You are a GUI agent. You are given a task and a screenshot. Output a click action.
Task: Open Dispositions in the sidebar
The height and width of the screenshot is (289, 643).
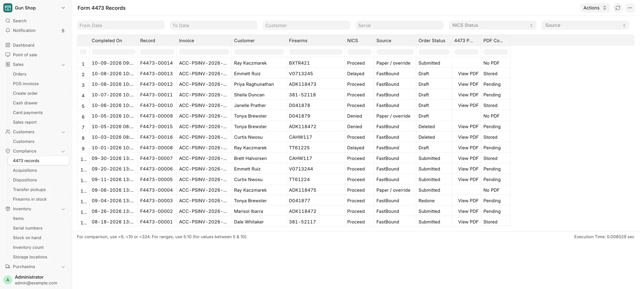[x=25, y=180]
